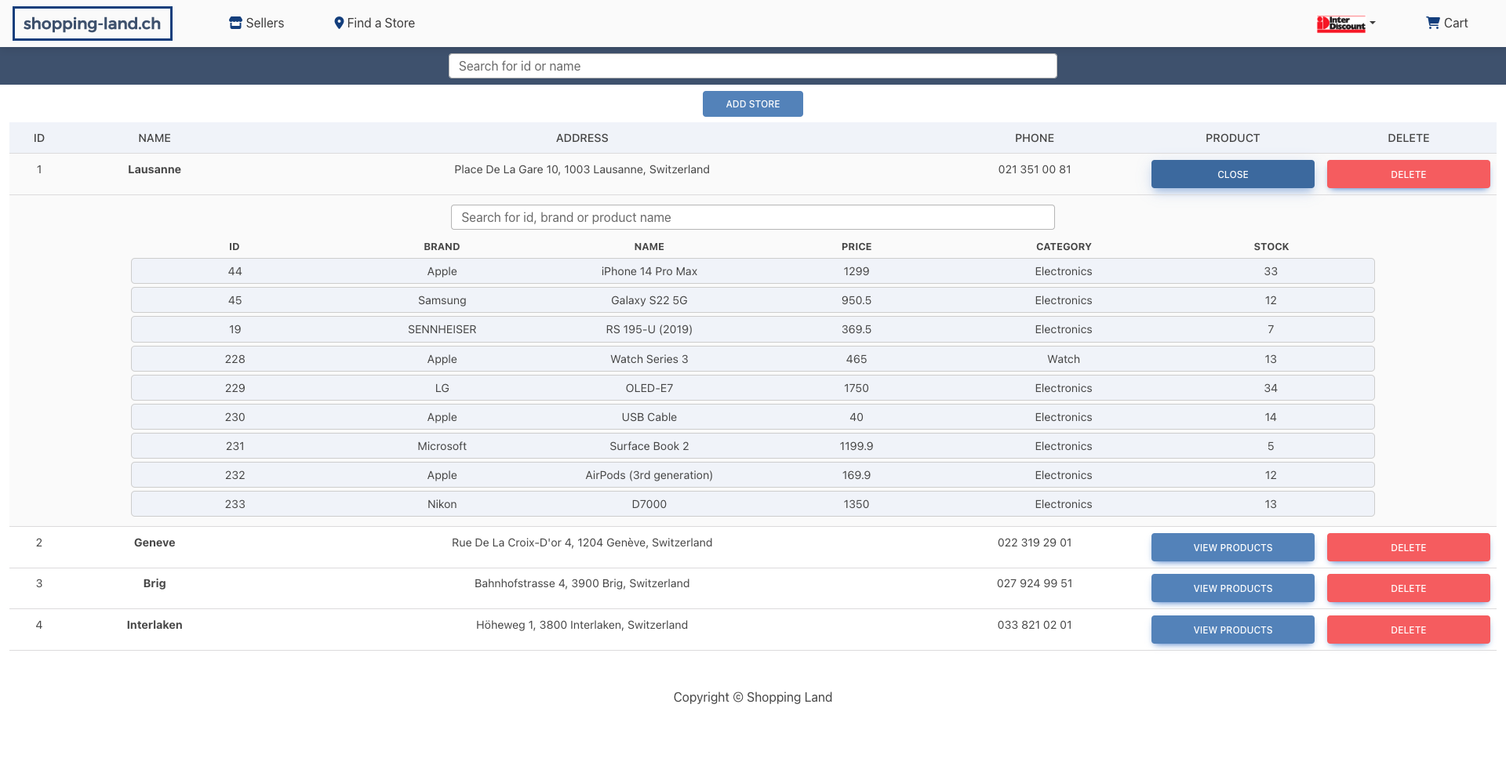Click the shopping-land.ch logo box
This screenshot has width=1506, height=784.
coord(92,23)
